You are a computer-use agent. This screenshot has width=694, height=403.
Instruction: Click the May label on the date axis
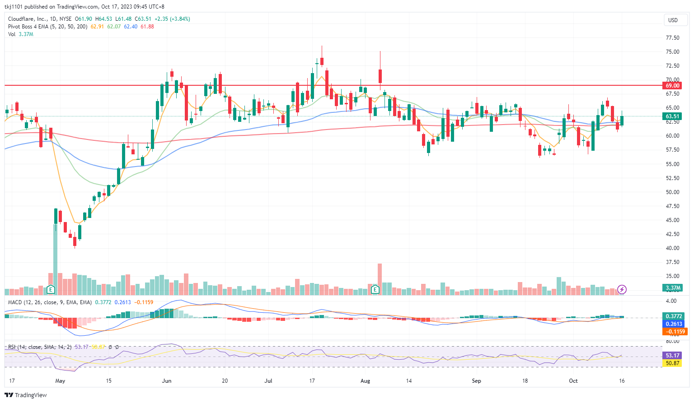pyautogui.click(x=60, y=381)
